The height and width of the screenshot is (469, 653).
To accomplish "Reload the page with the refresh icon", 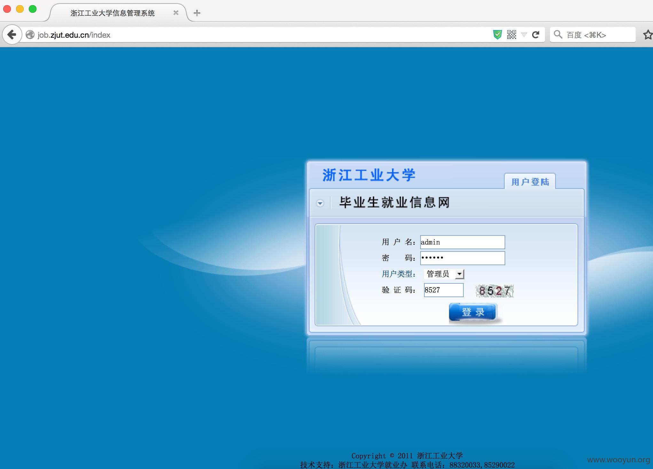I will pyautogui.click(x=536, y=35).
